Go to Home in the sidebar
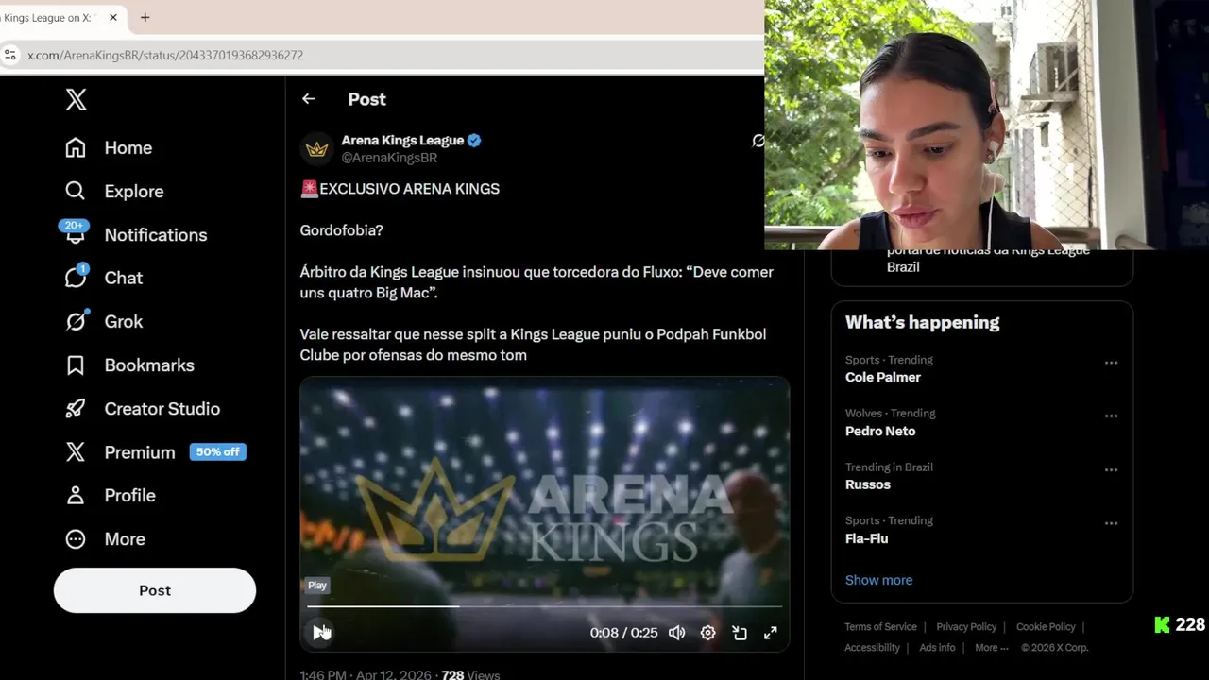 click(x=109, y=147)
